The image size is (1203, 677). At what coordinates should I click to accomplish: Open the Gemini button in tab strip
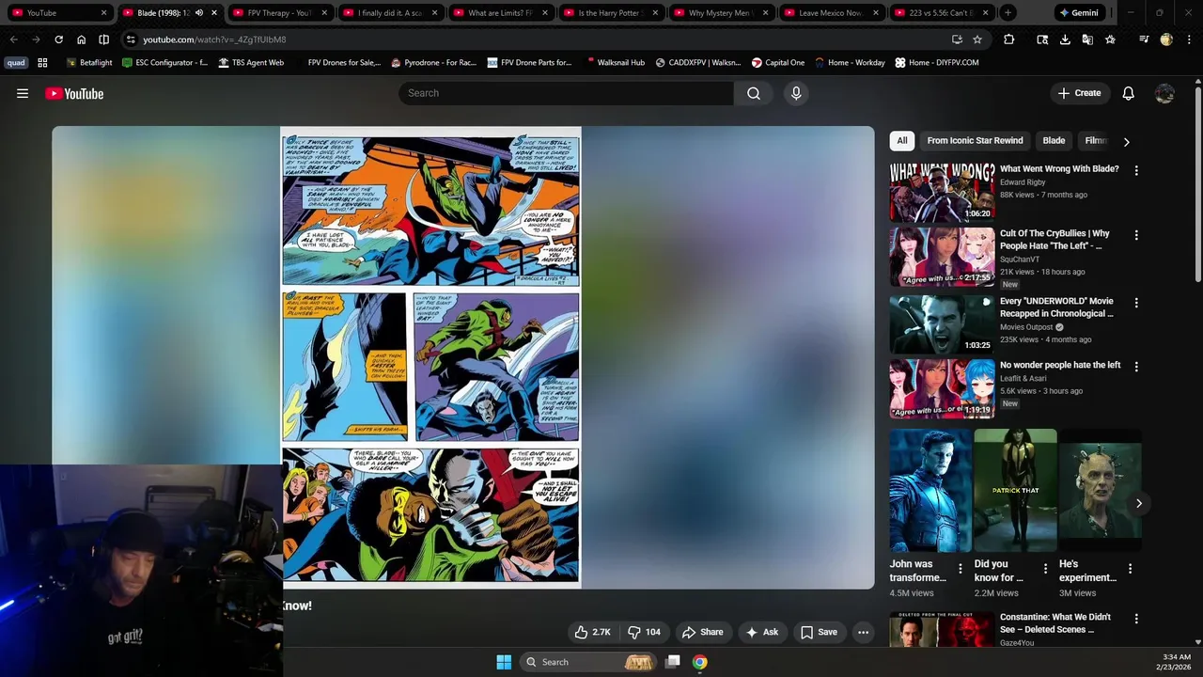(1078, 13)
